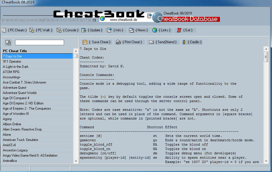Image resolution: width=272 pixels, height=172 pixels.
Task: Click year '19' in the header year list
Action: tap(94, 20)
